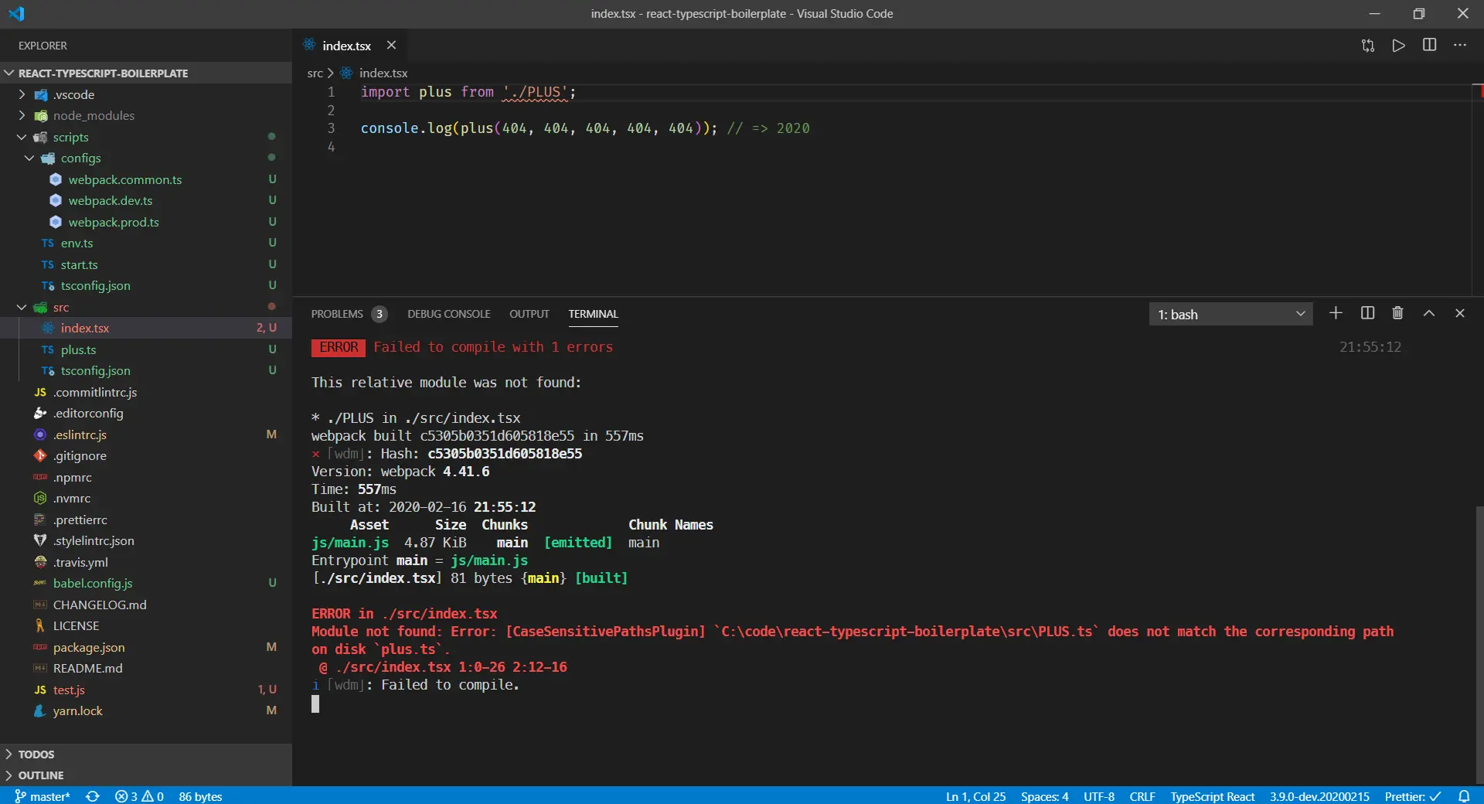Split the editor right

pyautogui.click(x=1430, y=46)
